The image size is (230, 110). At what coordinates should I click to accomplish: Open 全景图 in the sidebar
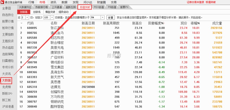(6, 8)
